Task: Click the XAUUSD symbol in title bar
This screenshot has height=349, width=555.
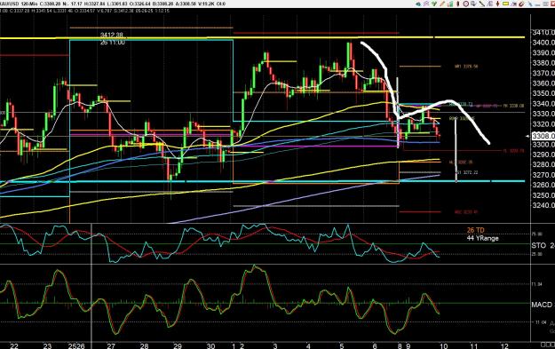Action: 9,4
